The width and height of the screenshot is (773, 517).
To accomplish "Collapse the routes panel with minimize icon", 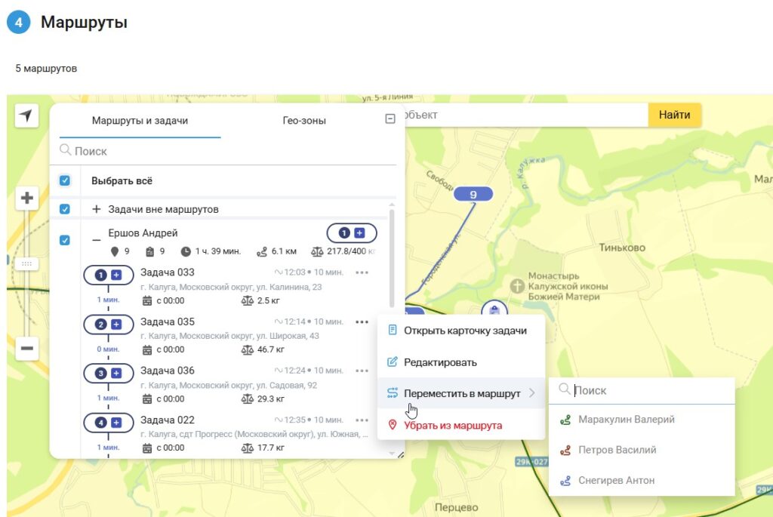I will [390, 118].
